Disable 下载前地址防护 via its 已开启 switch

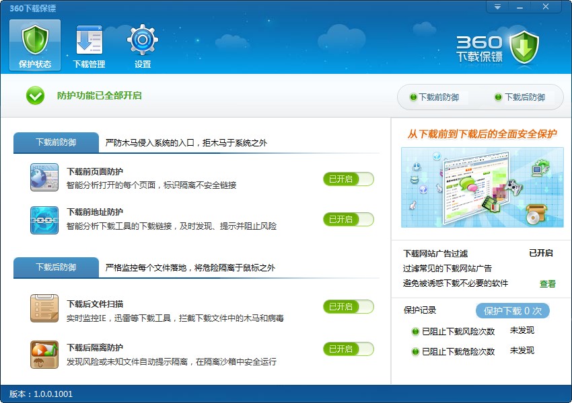(x=348, y=220)
